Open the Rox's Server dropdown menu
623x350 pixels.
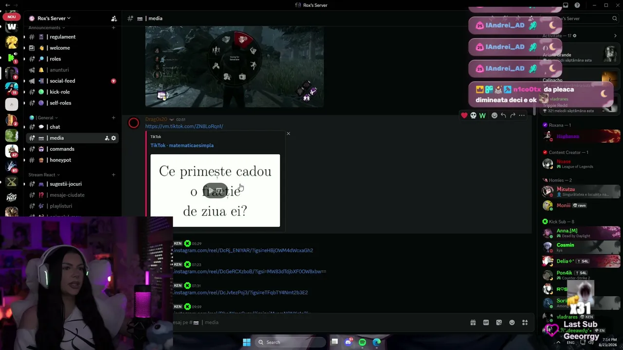(54, 18)
